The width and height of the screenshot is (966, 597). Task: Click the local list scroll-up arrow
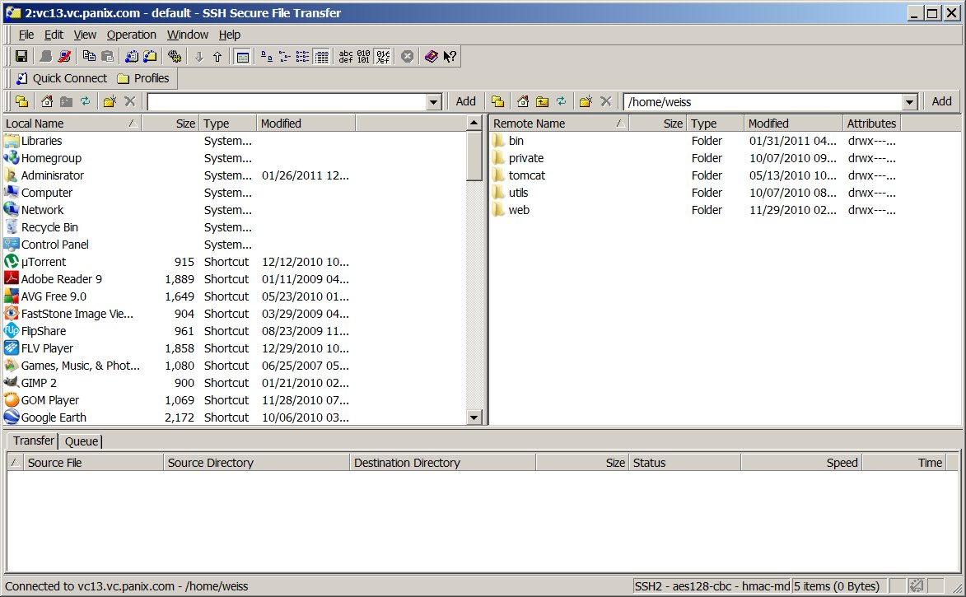click(x=474, y=124)
